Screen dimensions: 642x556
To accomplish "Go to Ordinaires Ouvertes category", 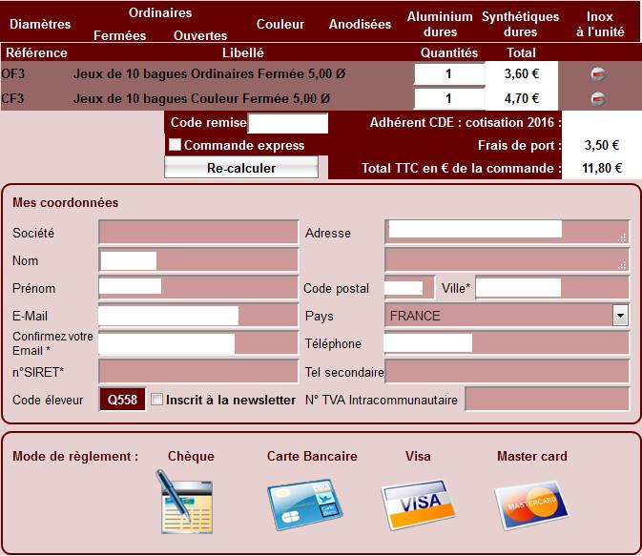I will (200, 35).
